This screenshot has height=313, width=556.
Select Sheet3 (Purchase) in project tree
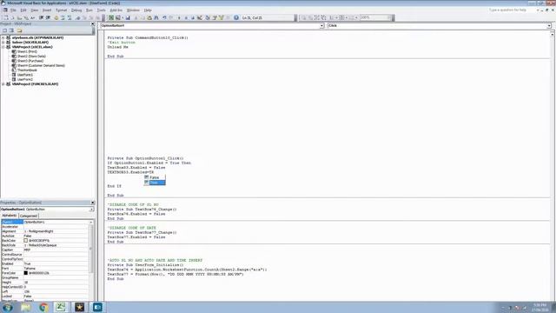(30, 61)
